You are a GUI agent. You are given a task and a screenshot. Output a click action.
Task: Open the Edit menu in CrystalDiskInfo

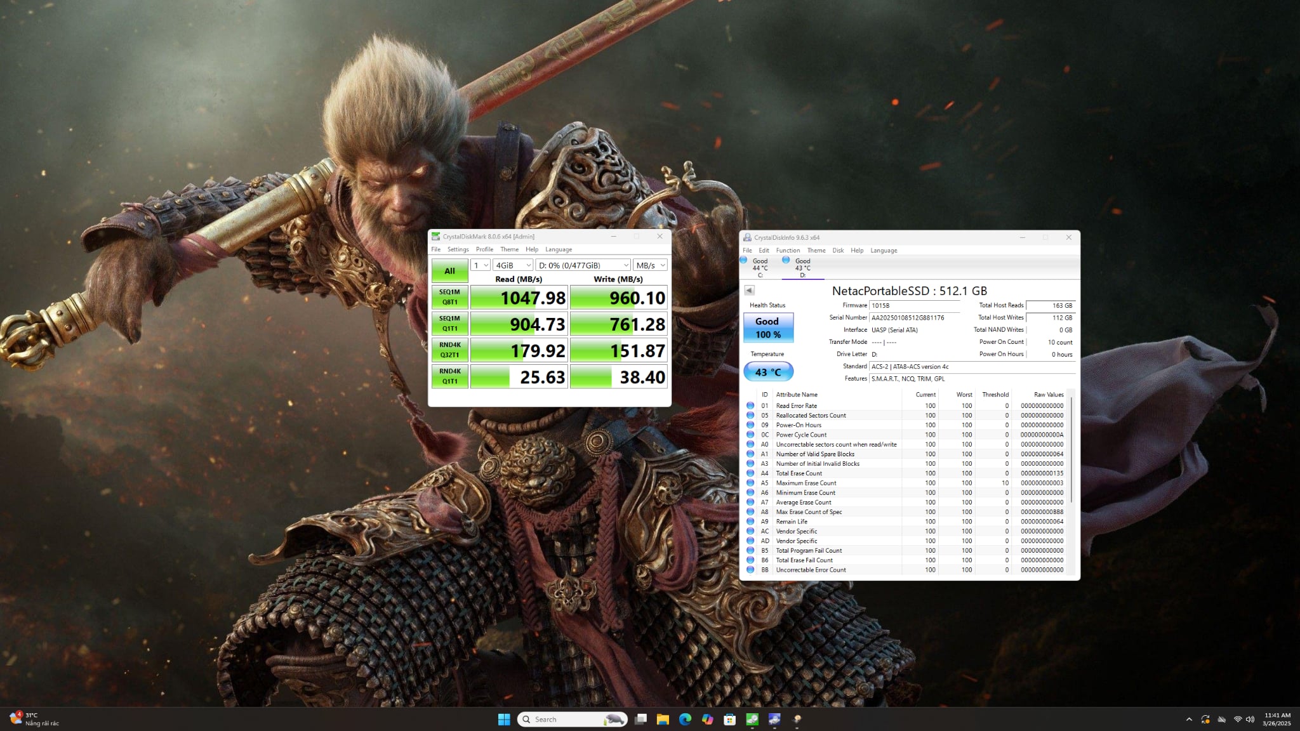tap(764, 251)
